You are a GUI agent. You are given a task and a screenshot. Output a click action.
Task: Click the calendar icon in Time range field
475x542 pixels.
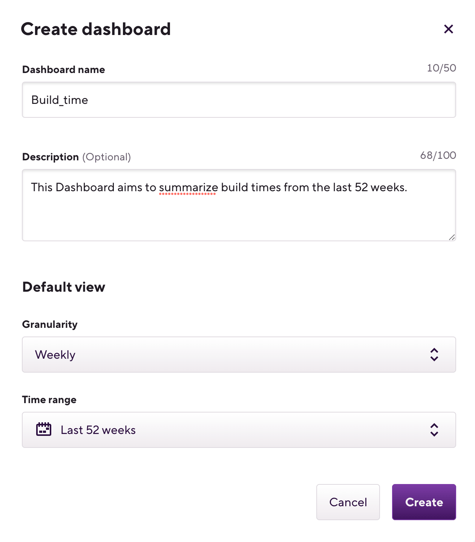(x=43, y=429)
